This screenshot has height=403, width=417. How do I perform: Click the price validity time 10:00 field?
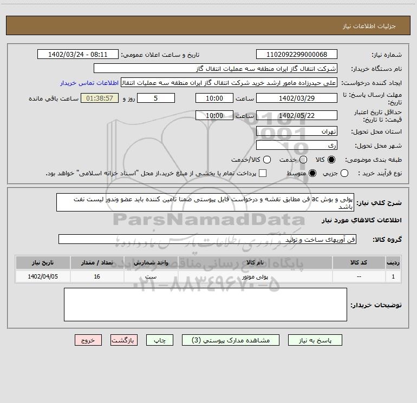pos(214,115)
